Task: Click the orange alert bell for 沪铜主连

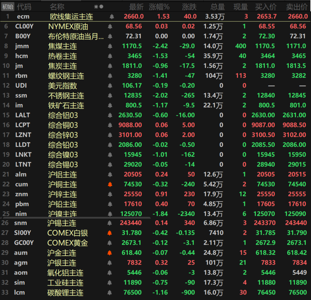Action: (x=110, y=185)
